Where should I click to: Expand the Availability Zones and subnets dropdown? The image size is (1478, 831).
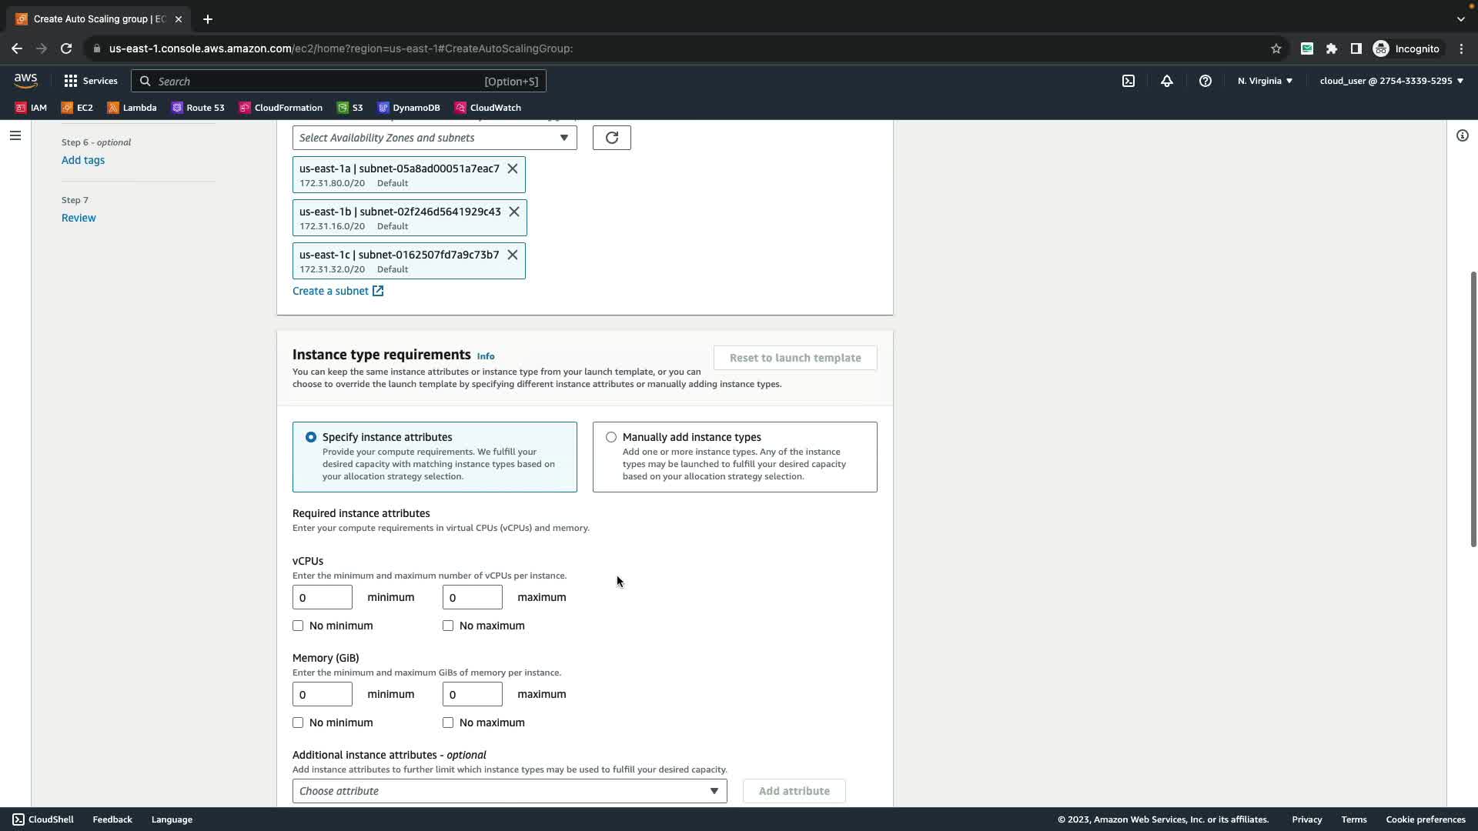[x=434, y=138]
